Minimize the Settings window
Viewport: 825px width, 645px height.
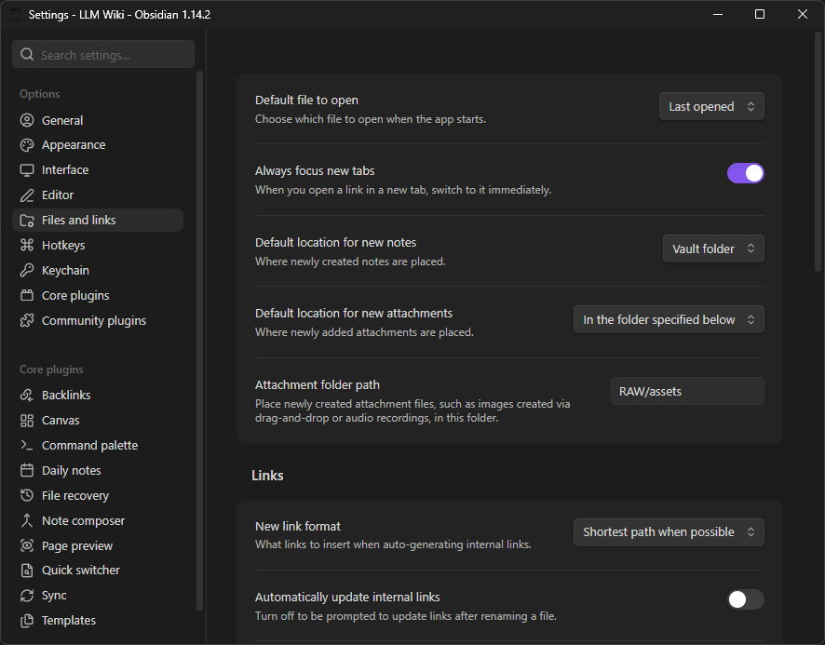(718, 14)
